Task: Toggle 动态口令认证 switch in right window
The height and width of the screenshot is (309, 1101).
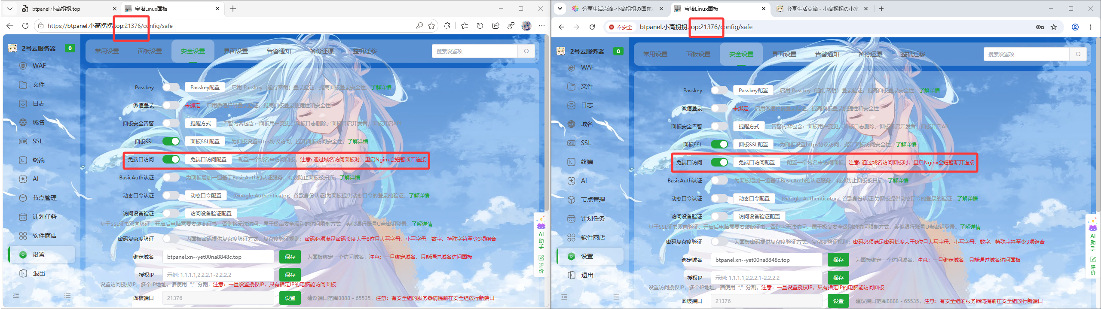Action: (719, 198)
